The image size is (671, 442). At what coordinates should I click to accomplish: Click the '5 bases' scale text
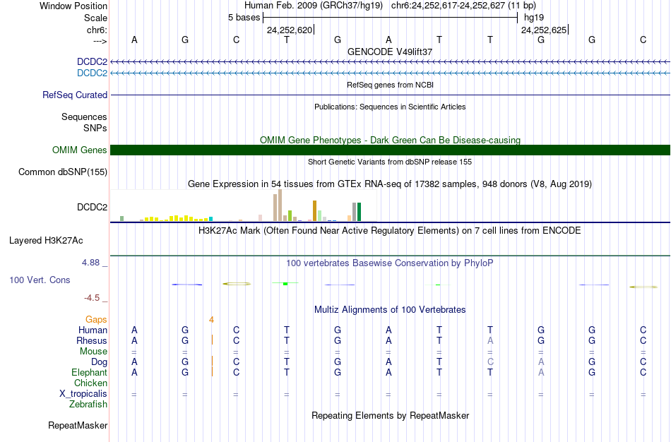pos(244,18)
